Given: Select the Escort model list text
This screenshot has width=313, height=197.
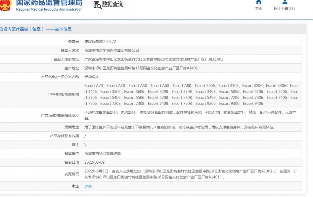Looking at the screenshot, I should pos(191,95).
